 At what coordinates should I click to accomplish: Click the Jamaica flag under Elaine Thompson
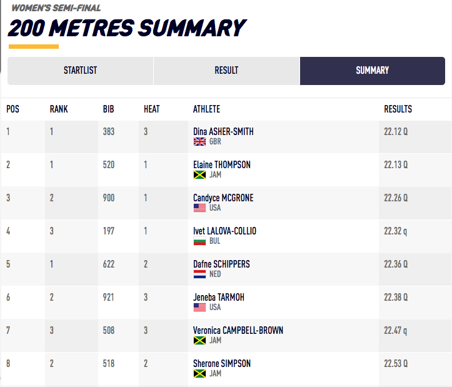199,175
